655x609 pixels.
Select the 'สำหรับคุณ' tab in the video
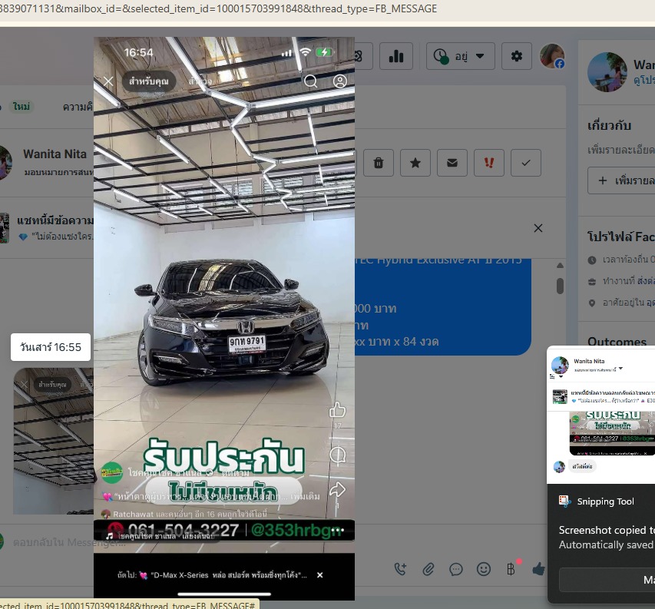149,81
